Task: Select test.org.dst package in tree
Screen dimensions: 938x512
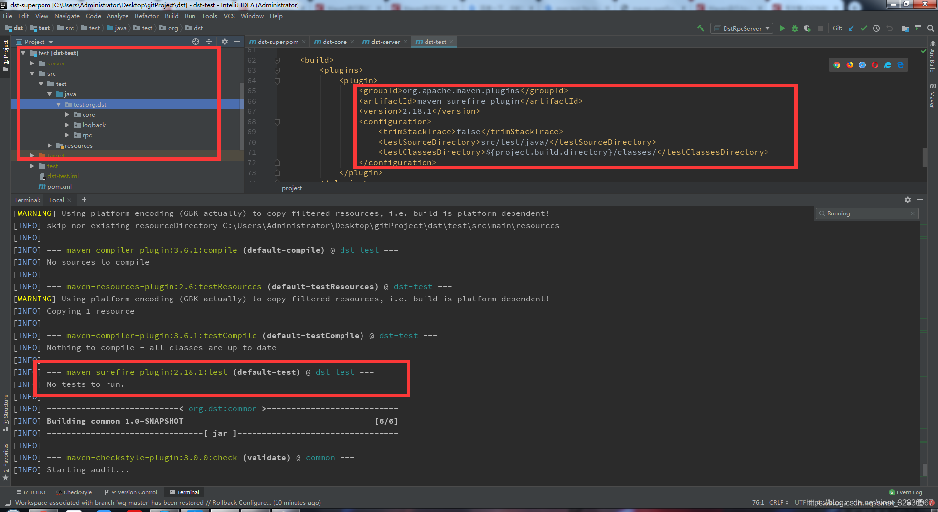Action: (89, 105)
